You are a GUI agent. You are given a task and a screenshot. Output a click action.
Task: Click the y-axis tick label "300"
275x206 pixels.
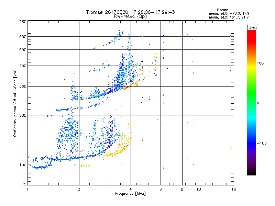[23, 87]
